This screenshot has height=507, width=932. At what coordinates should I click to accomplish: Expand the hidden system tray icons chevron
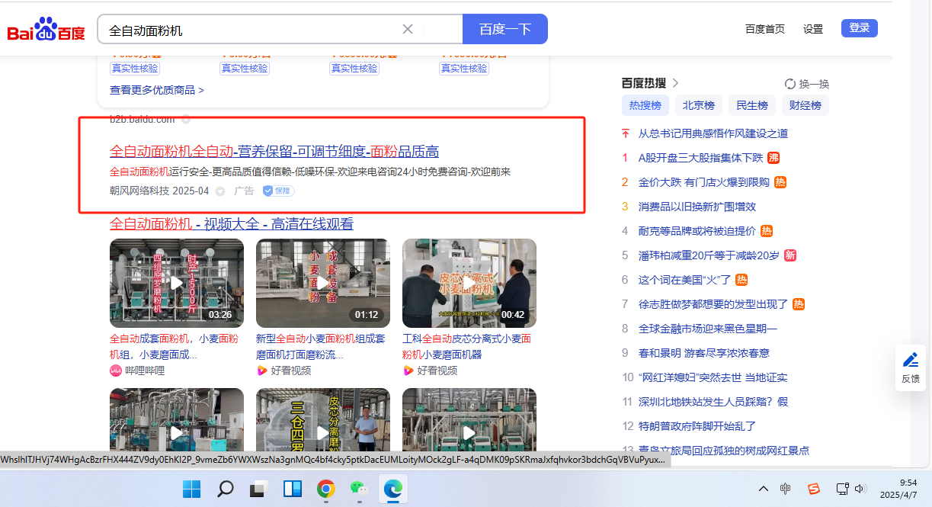click(x=763, y=489)
